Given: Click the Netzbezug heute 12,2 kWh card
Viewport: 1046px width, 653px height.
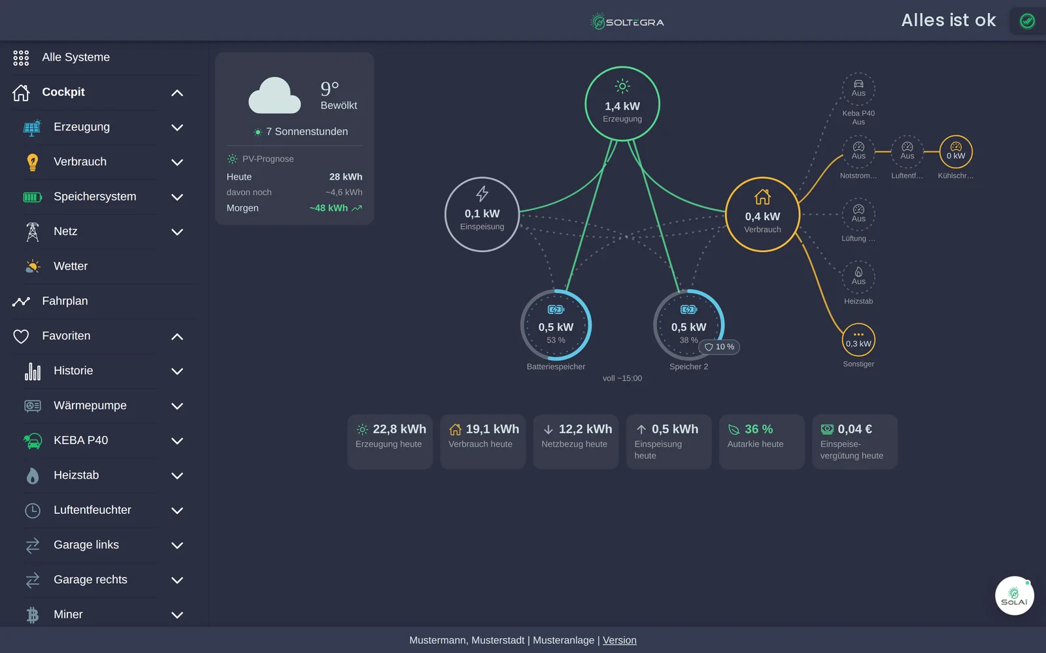Looking at the screenshot, I should click(x=575, y=441).
